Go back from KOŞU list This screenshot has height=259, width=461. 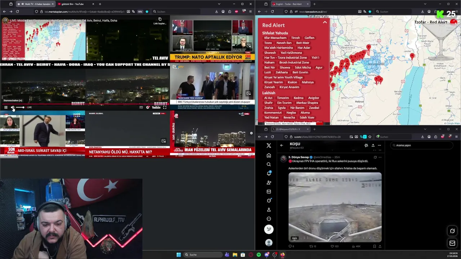(x=282, y=145)
